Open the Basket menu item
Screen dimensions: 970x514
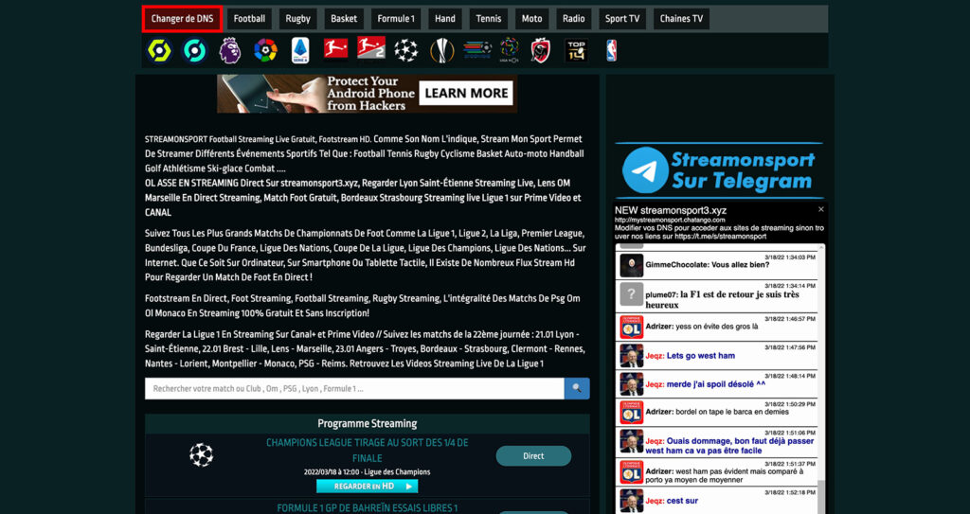point(343,19)
